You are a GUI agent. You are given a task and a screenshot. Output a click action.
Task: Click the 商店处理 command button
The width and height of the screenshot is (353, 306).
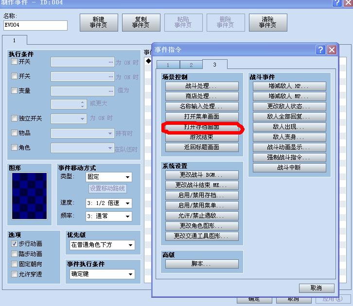202,96
